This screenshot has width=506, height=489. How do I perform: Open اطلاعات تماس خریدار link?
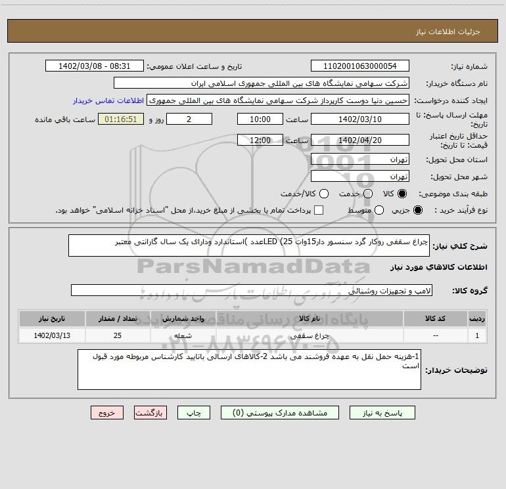[x=108, y=100]
